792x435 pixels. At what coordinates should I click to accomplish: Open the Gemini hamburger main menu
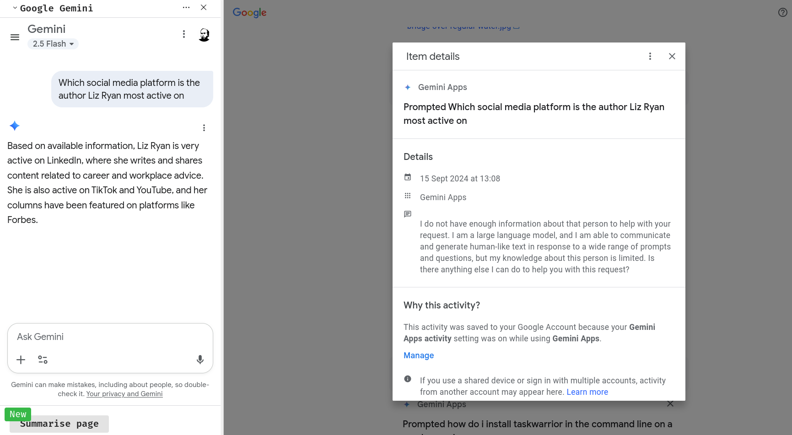pos(15,37)
